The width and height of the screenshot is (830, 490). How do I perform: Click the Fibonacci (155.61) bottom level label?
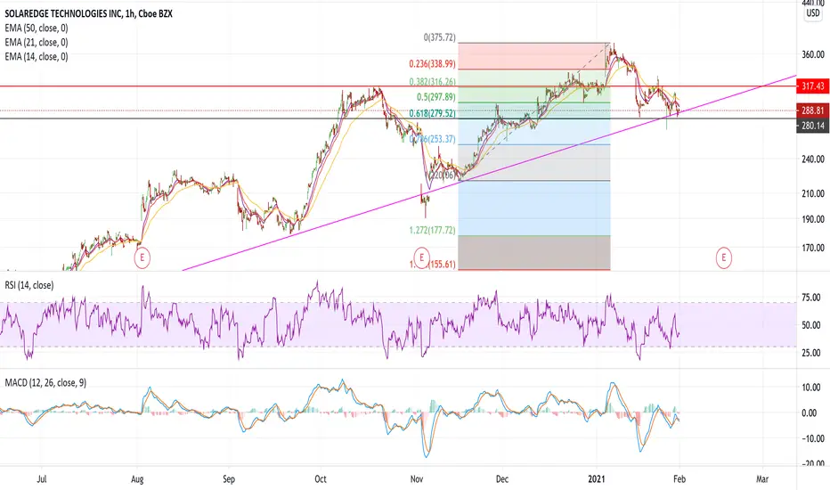pos(432,264)
